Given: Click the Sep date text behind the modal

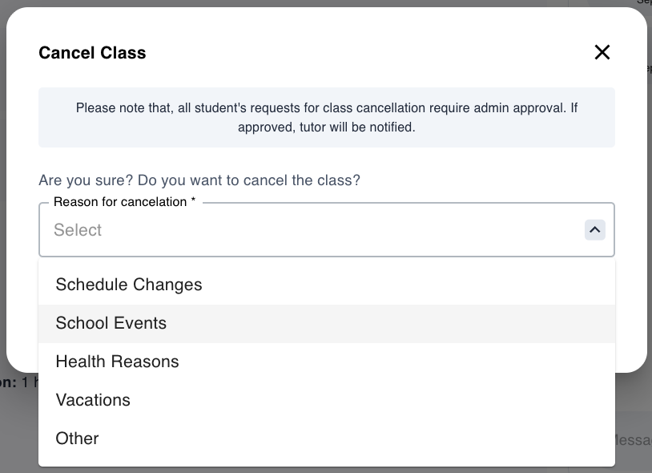Looking at the screenshot, I should [x=643, y=3].
